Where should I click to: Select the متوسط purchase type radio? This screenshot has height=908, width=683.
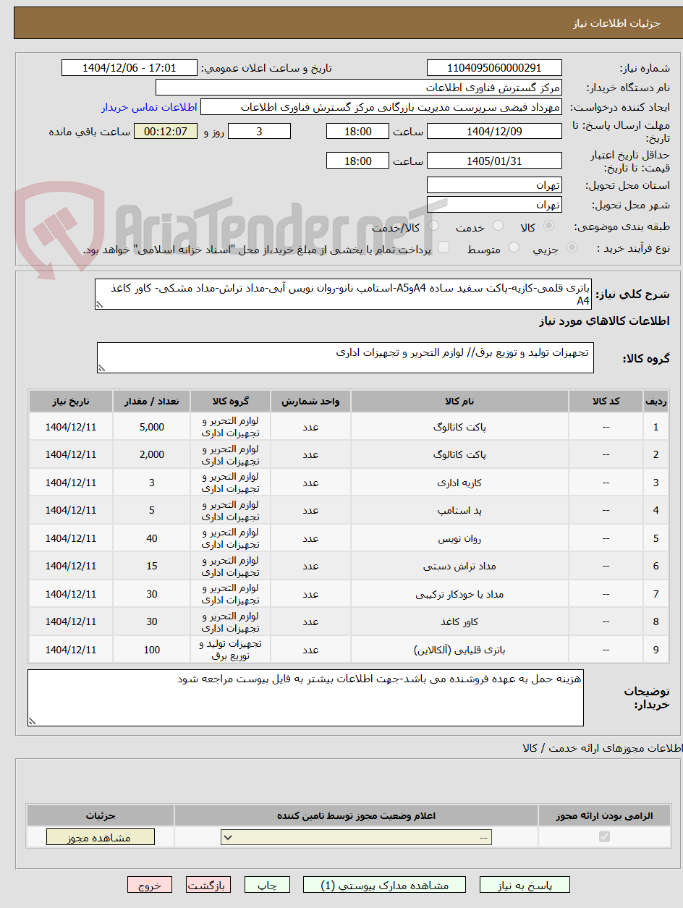click(x=514, y=247)
